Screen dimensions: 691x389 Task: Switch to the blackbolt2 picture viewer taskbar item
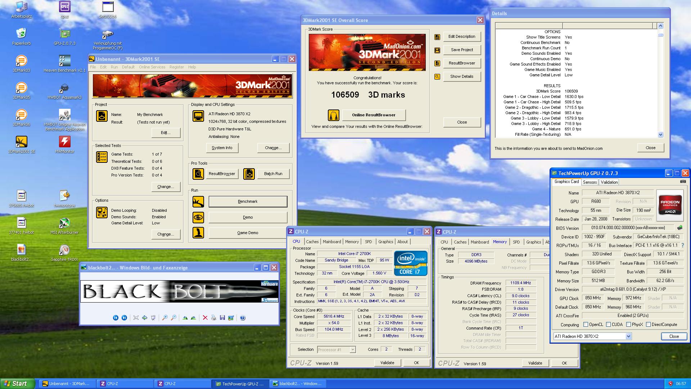(x=298, y=384)
